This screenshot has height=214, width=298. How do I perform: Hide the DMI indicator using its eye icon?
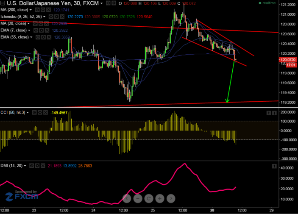pyautogui.click(x=31, y=166)
